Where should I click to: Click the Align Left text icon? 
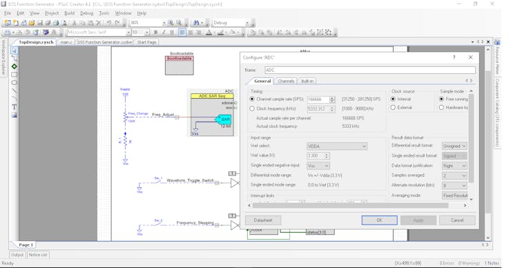pos(182,32)
